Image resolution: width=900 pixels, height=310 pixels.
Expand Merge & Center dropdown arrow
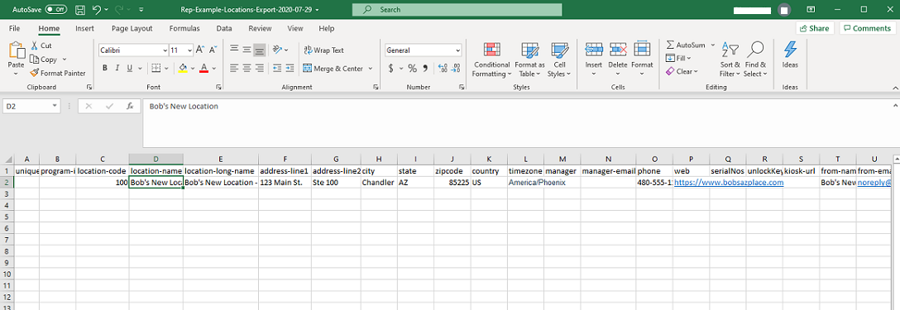(371, 69)
